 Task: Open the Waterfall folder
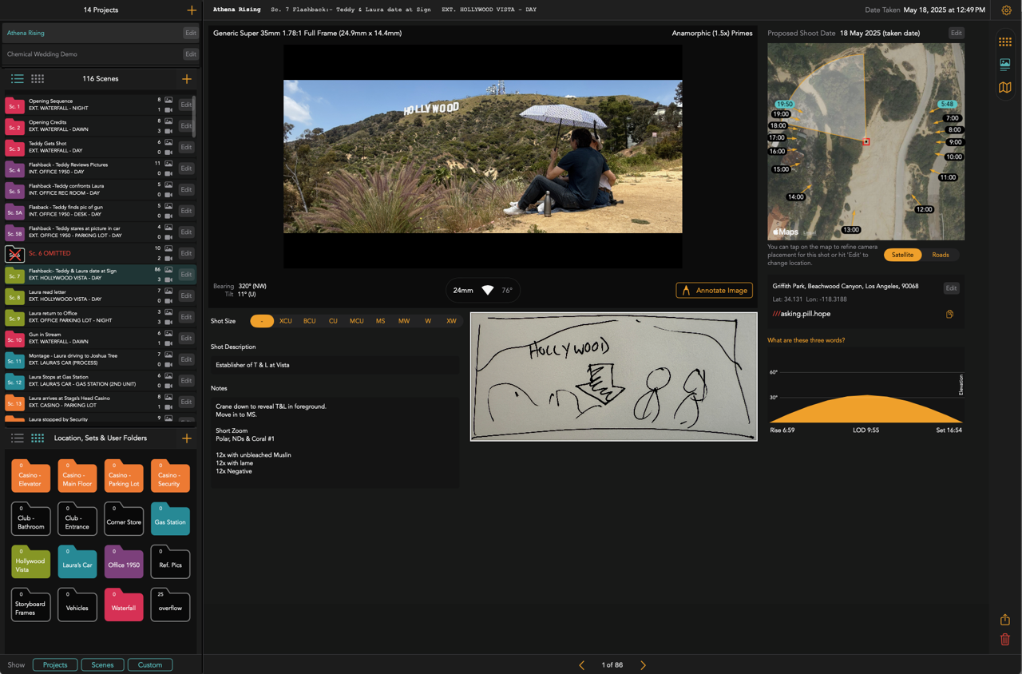click(x=124, y=606)
